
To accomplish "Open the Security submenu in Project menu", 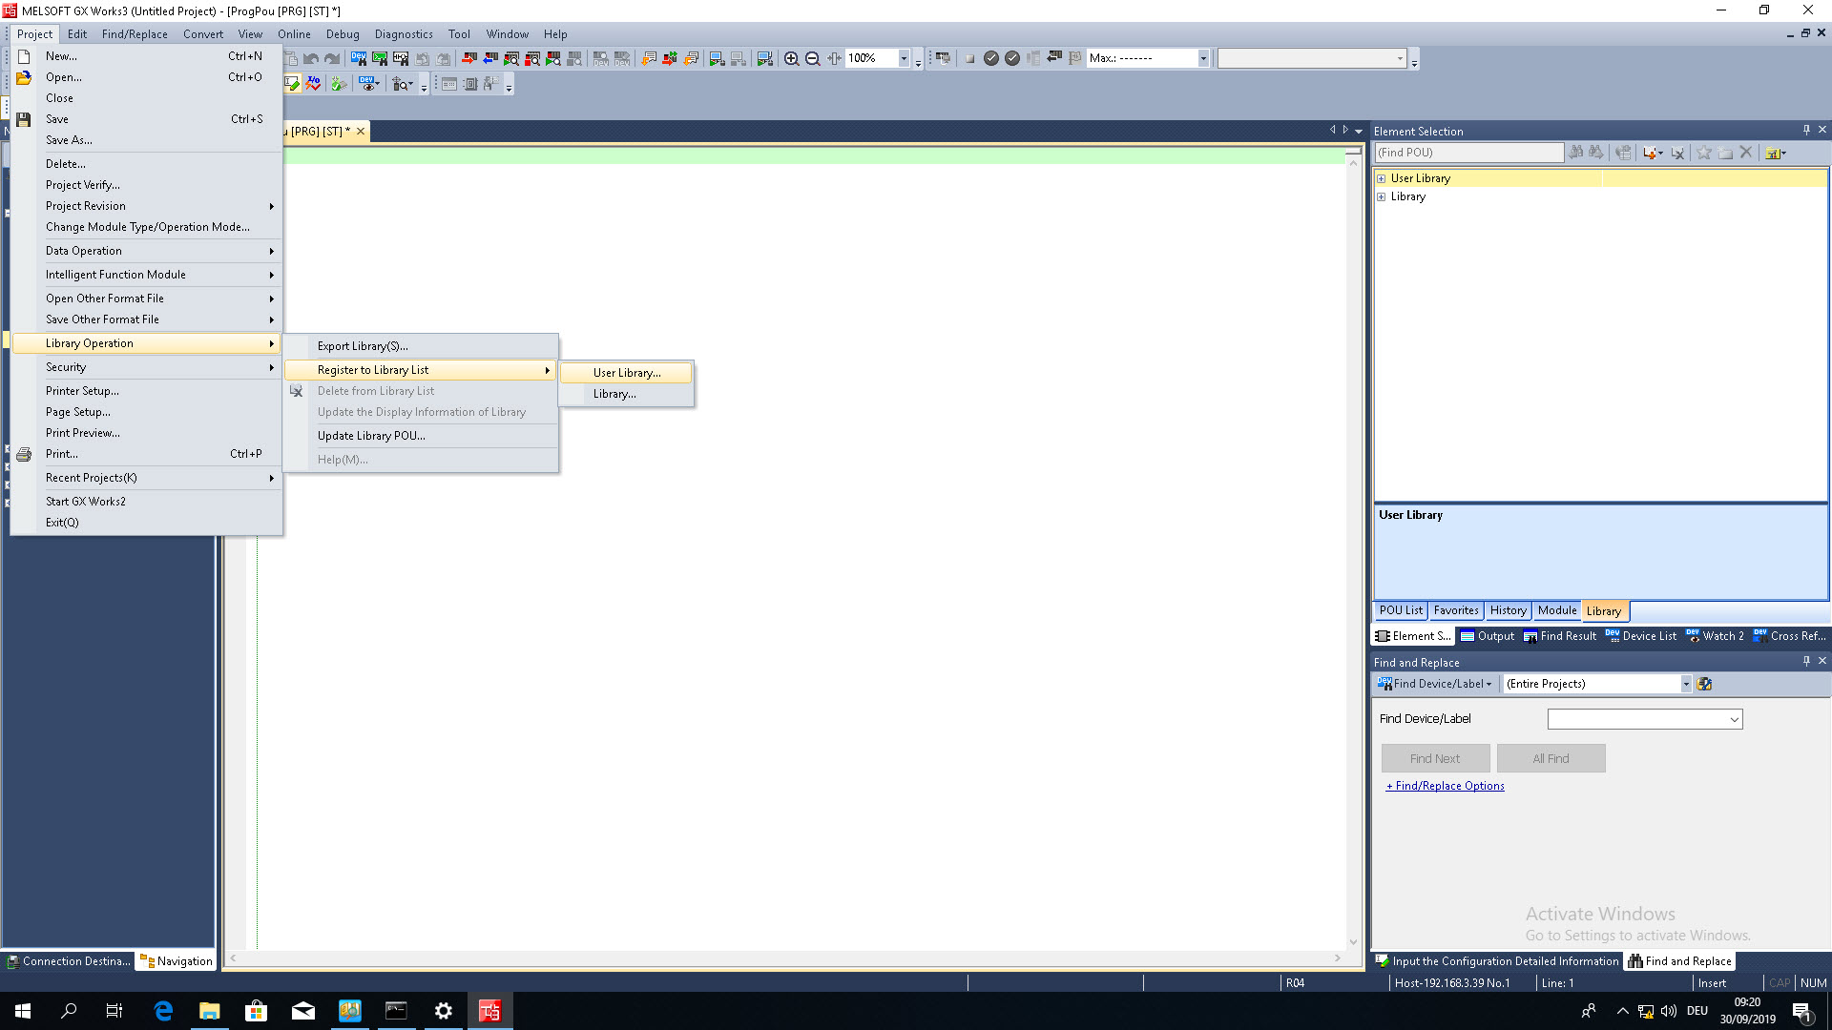I will click(x=146, y=367).
